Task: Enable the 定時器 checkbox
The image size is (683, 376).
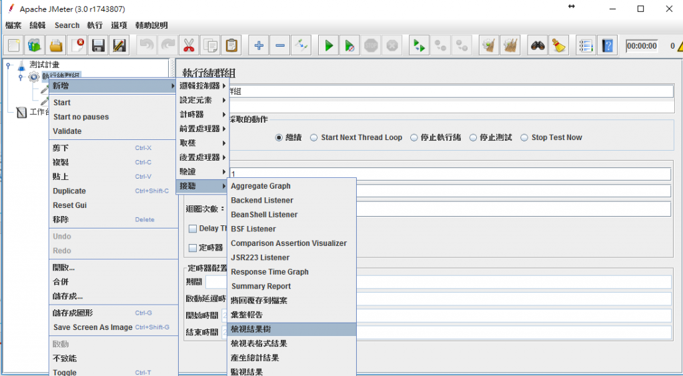Action: click(193, 248)
